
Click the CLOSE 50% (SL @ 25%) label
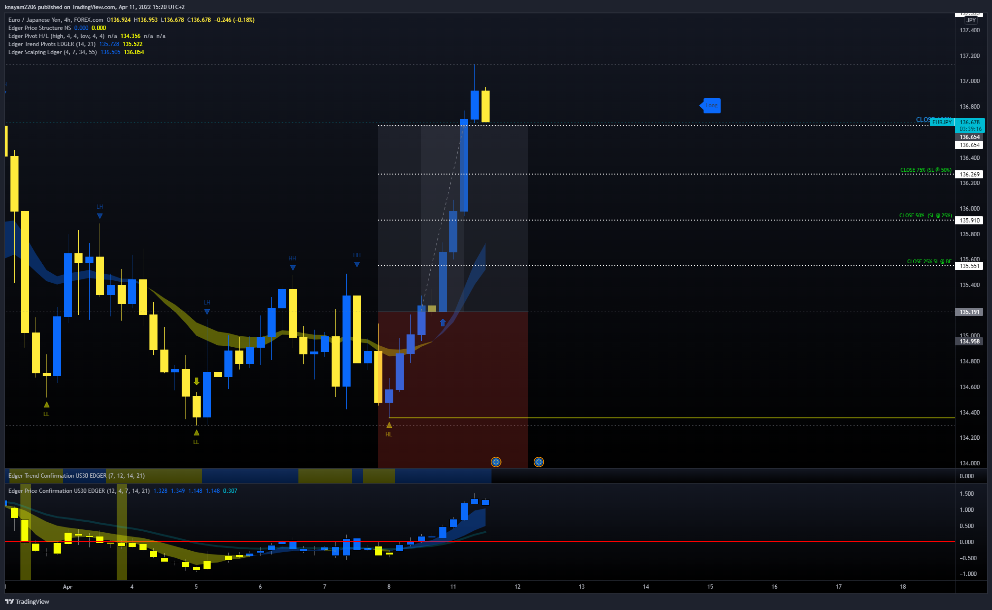coord(925,215)
